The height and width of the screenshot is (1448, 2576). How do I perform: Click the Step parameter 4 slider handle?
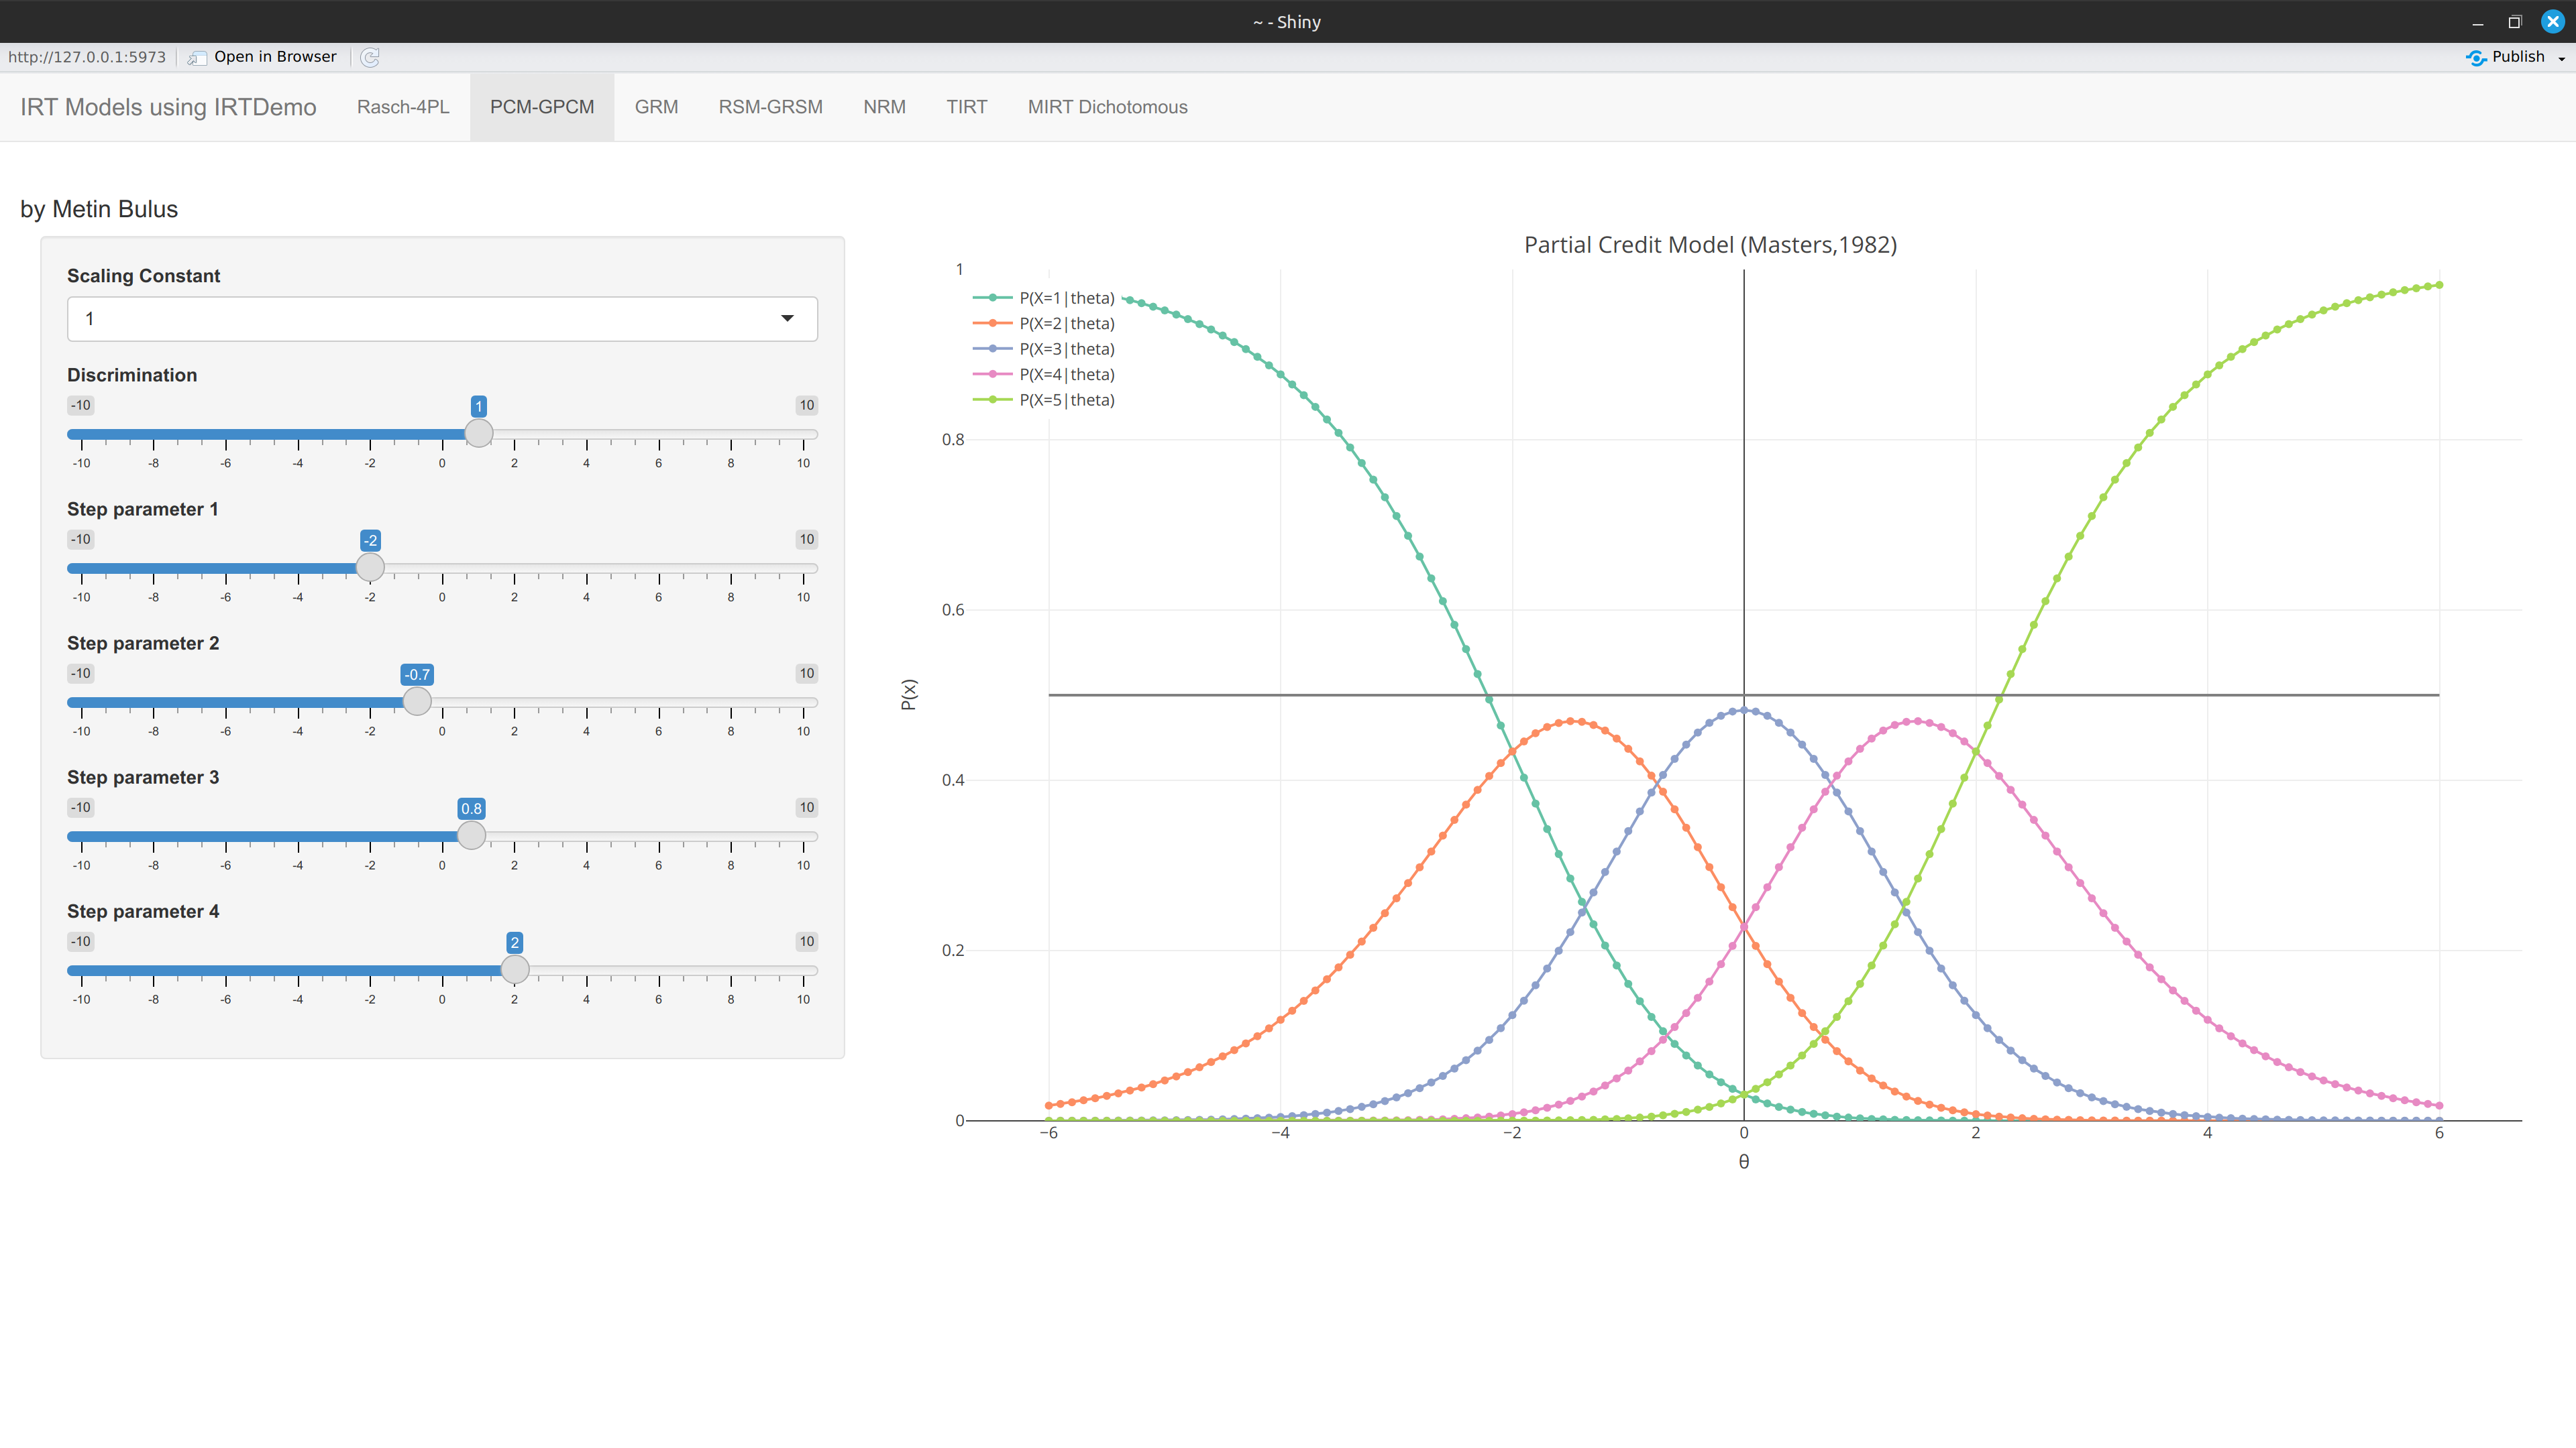[x=515, y=969]
